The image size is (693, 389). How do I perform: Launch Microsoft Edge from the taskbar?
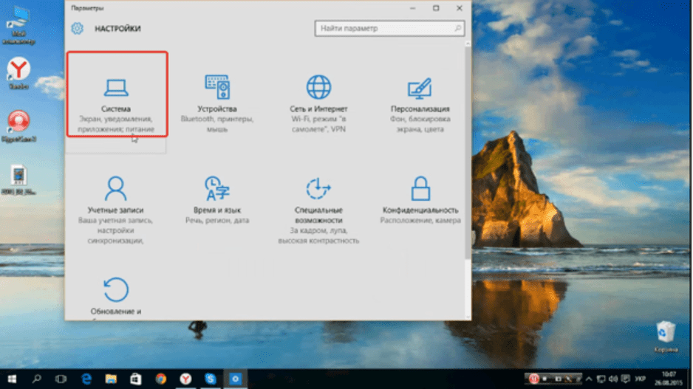tap(86, 379)
